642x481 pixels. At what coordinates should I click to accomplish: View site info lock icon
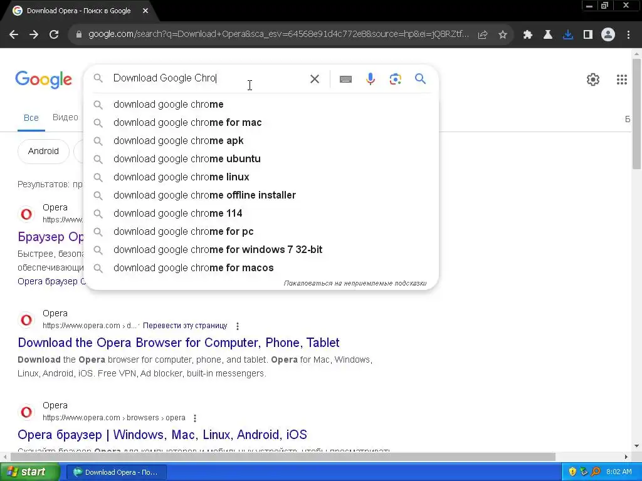click(x=79, y=35)
